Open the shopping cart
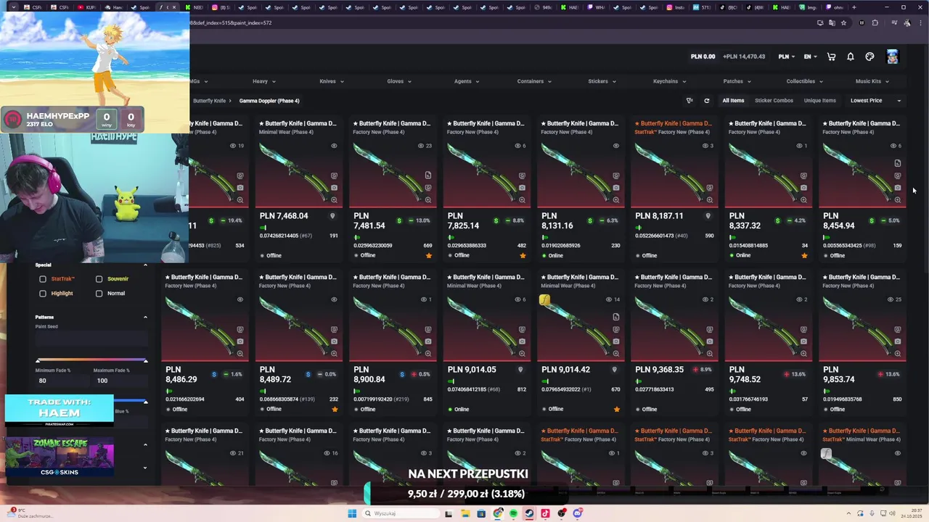This screenshot has width=929, height=522. (x=832, y=57)
